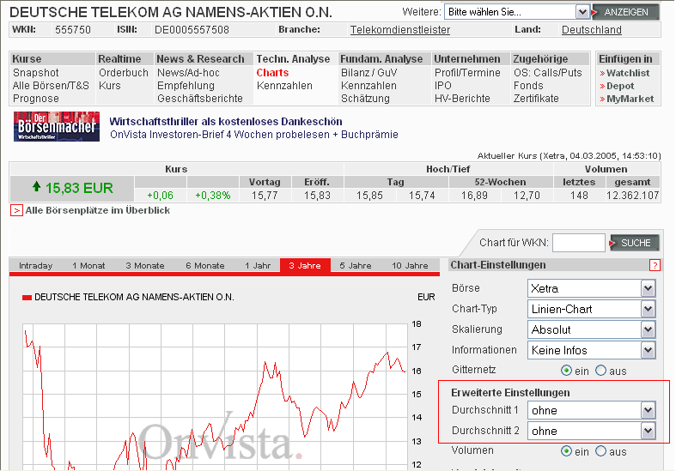Click the red help question mark icon

tap(655, 265)
